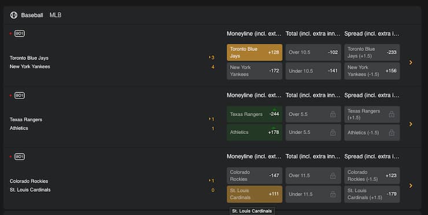Screen dimensions: 428x215
Task: Click Blue Jays score 3
Action: point(213,58)
